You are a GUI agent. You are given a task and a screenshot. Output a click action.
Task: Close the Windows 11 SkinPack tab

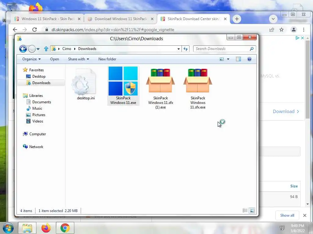pyautogui.click(x=79, y=19)
